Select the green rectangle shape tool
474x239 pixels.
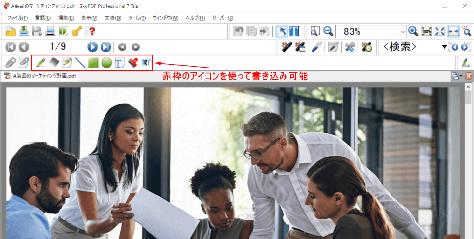[x=93, y=63]
